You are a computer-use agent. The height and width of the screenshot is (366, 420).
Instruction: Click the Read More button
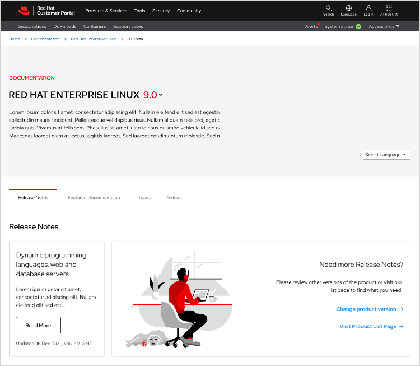point(38,325)
